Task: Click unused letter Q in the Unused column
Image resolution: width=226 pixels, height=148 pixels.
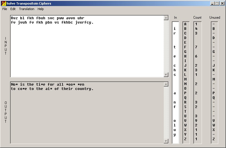Action: point(214,98)
